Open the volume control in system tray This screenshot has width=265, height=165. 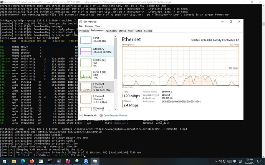[x=220, y=161]
